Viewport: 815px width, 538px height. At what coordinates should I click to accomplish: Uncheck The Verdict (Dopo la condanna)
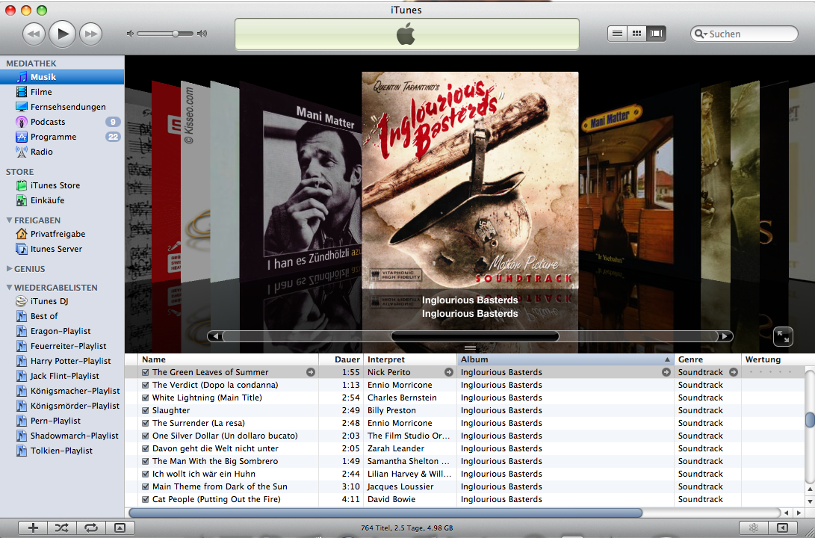(x=146, y=385)
